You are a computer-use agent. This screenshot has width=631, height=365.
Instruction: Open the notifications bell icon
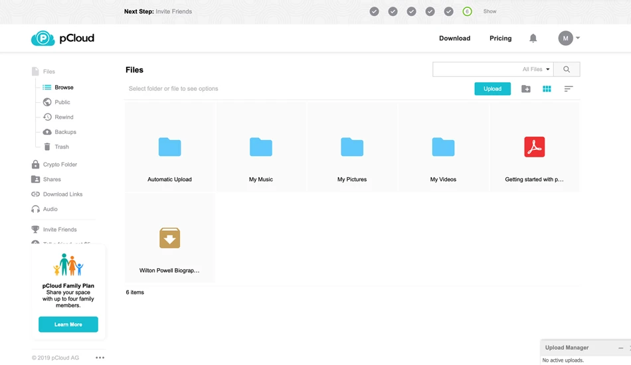tap(533, 38)
